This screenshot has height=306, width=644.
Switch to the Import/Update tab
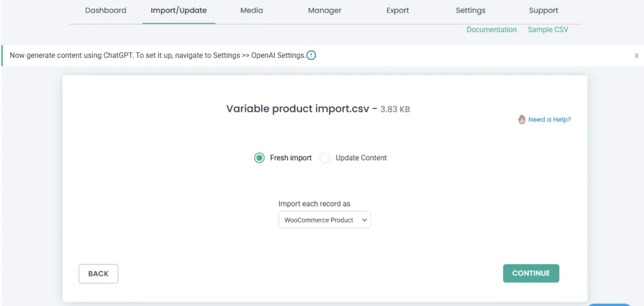179,11
